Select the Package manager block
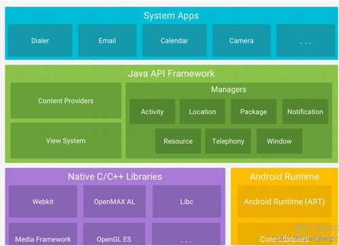This screenshot has height=246, width=339. [253, 111]
